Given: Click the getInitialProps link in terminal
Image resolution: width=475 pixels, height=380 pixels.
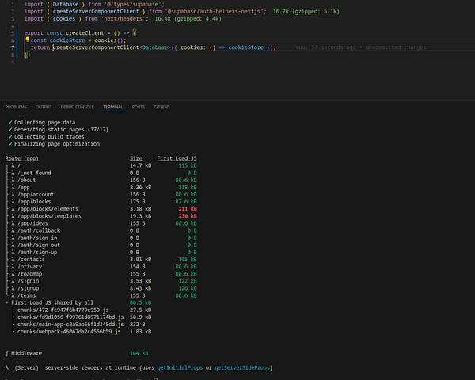Looking at the screenshot, I should (179, 370).
